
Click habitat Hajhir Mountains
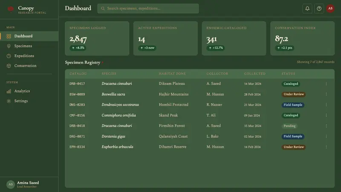173,94
